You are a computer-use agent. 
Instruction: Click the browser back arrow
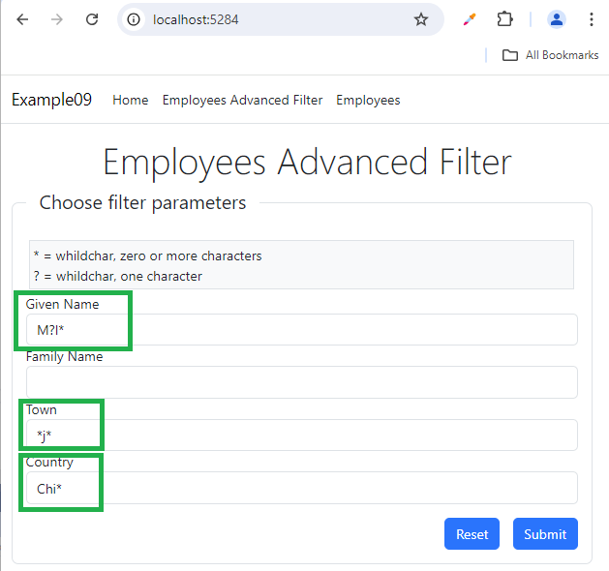tap(23, 19)
